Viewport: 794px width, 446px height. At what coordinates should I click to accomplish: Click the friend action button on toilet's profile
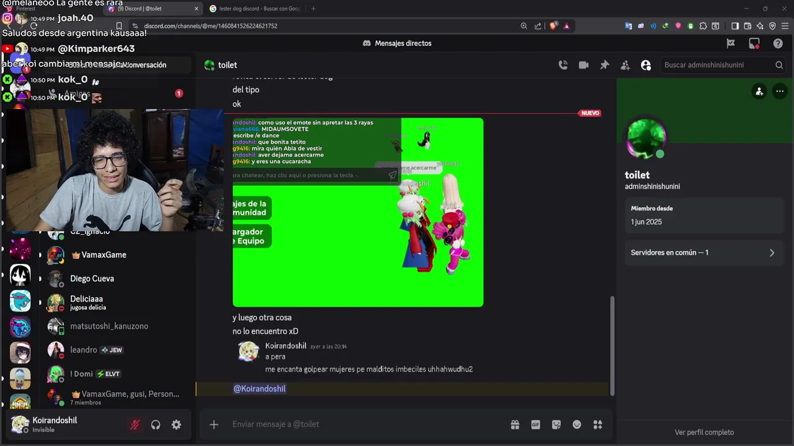[759, 91]
